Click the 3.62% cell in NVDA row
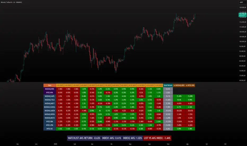Viewport: 247px width, 146px height. coord(84,114)
